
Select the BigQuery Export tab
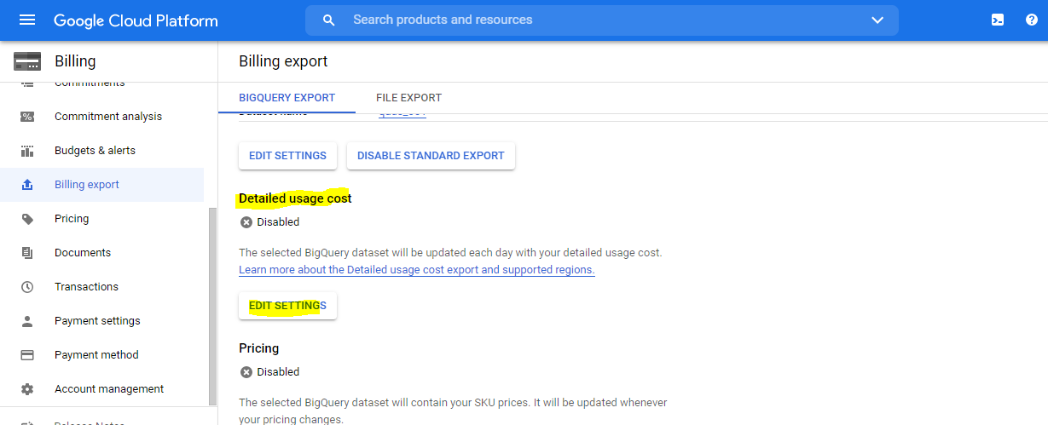point(287,98)
